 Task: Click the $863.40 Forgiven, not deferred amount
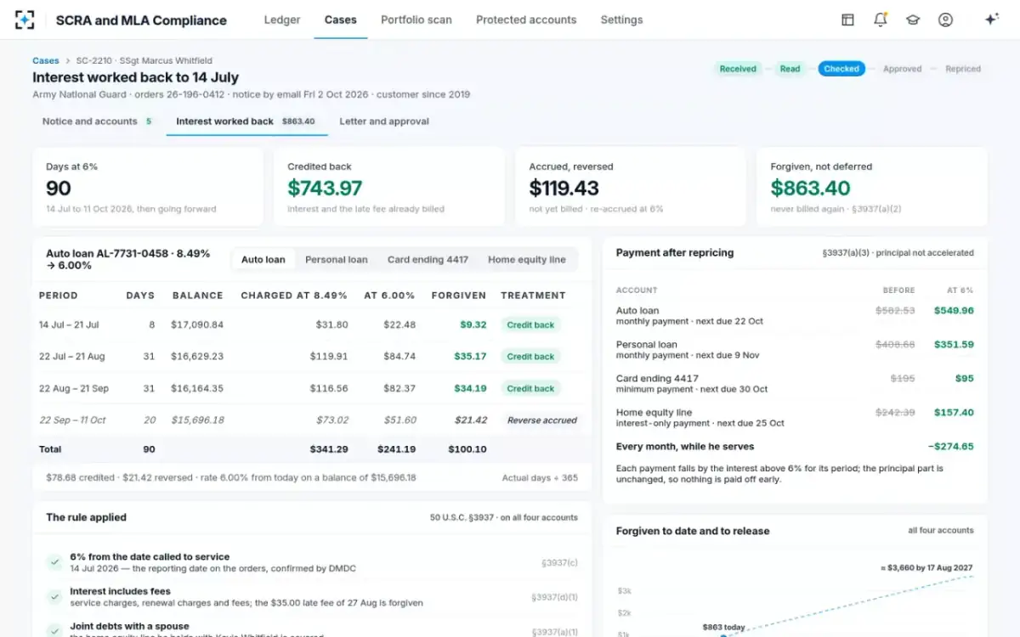pos(809,188)
